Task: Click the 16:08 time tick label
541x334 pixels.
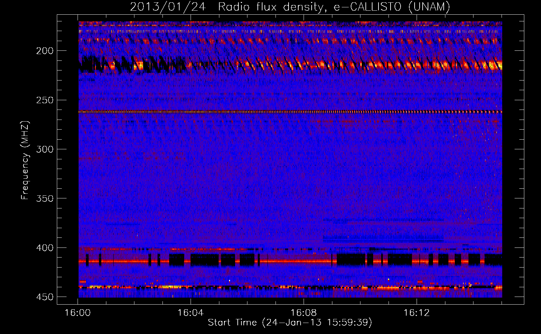Action: [304, 313]
